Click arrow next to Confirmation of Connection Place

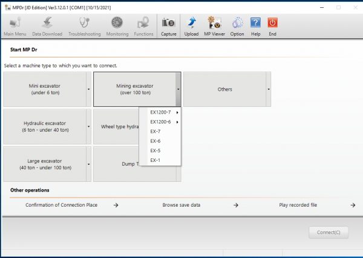116,205
